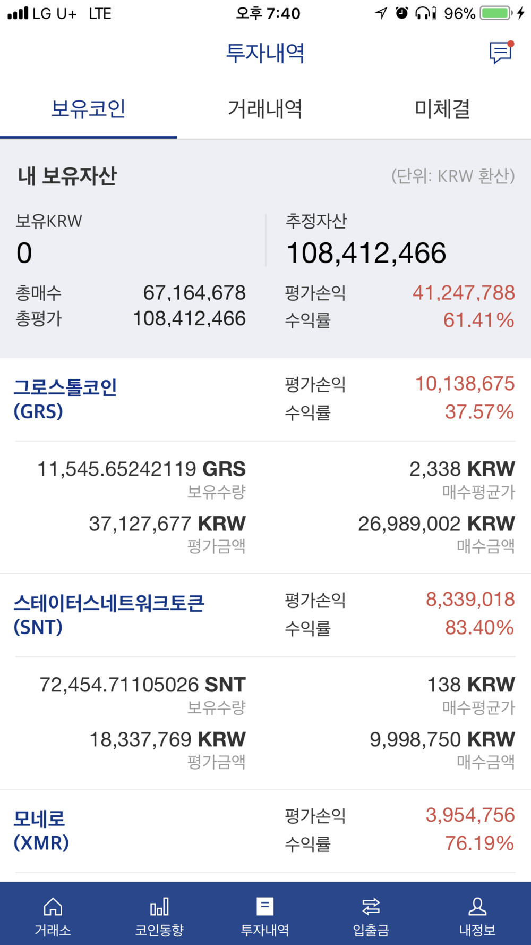Image resolution: width=531 pixels, height=945 pixels.
Task: Tap the 투자내역 document icon
Action: click(265, 907)
